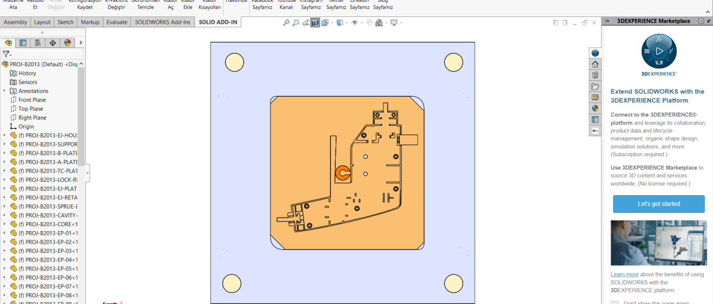
Task: Expand the PROJ-B2013-EP-01 component
Action: 4,233
